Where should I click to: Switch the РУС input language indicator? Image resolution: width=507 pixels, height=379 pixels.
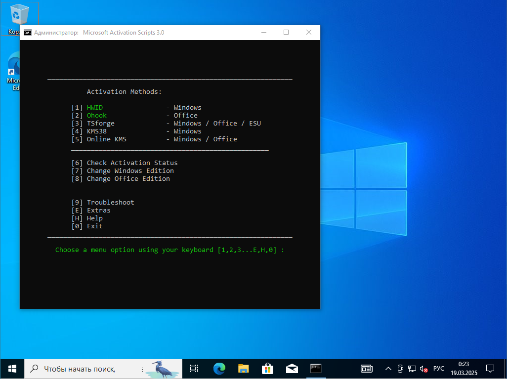[x=438, y=369]
